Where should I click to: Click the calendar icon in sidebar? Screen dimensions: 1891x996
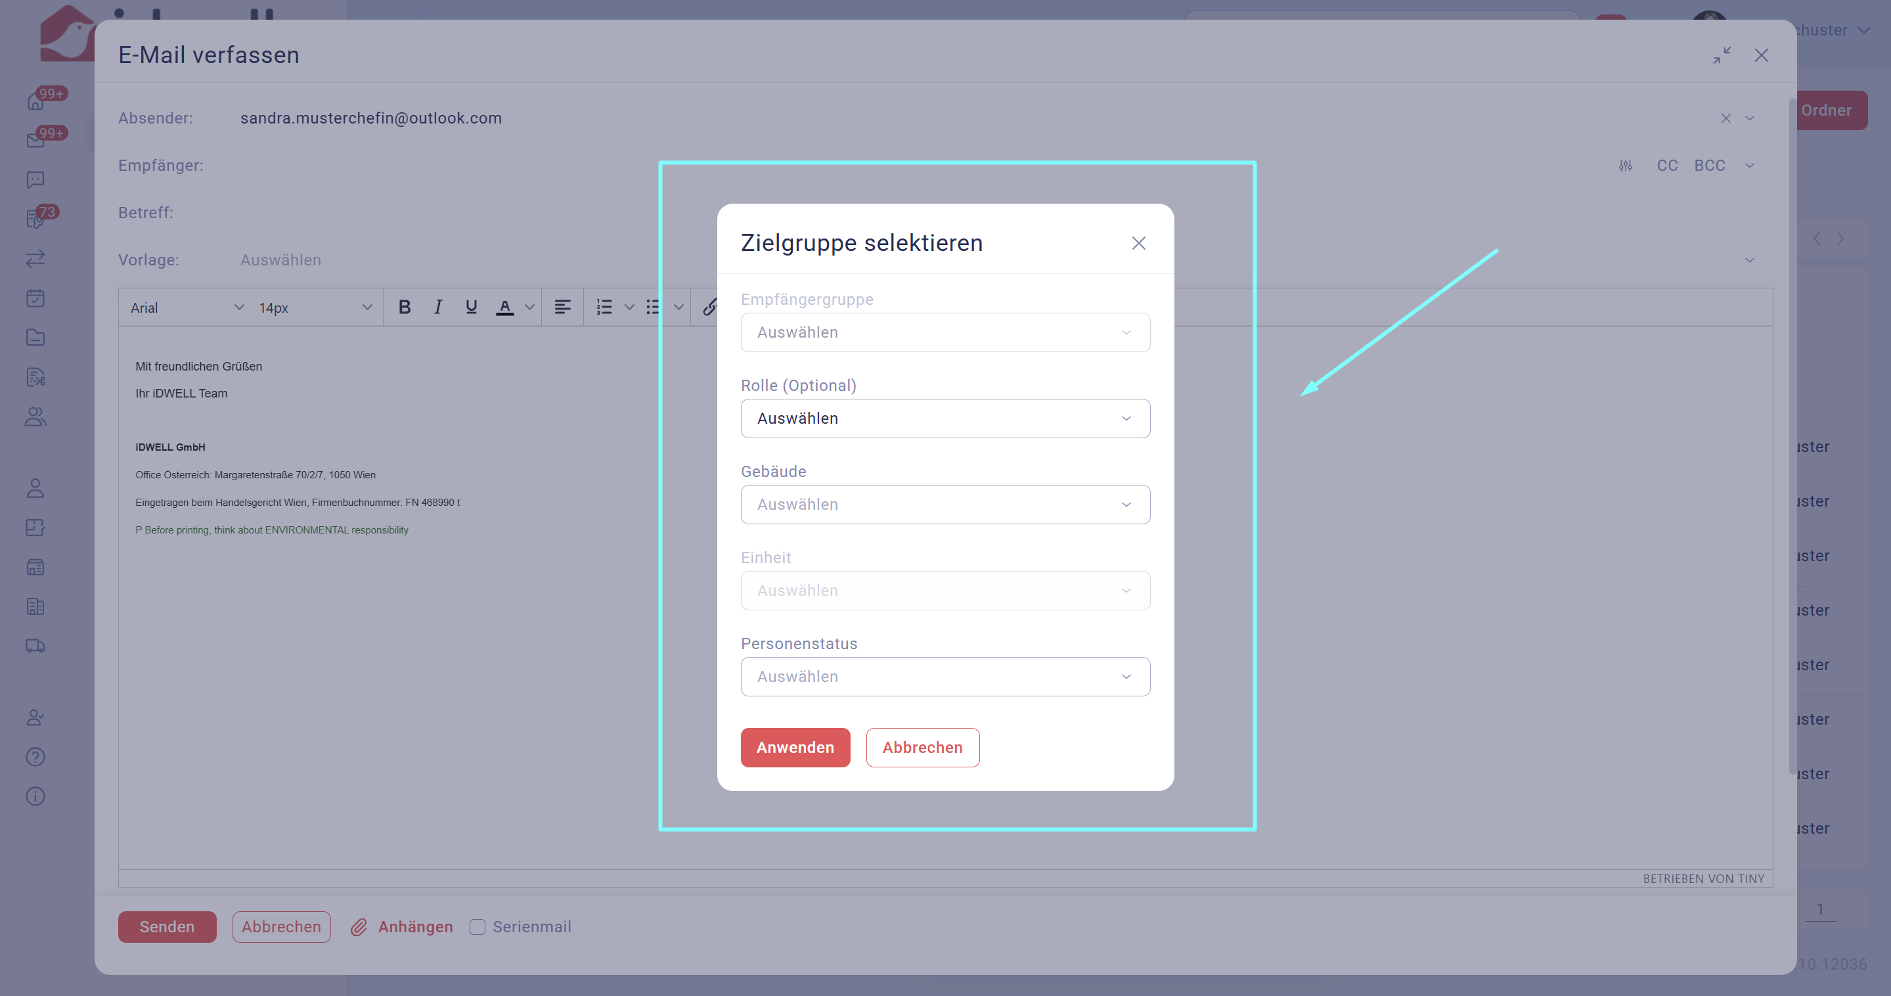point(35,298)
